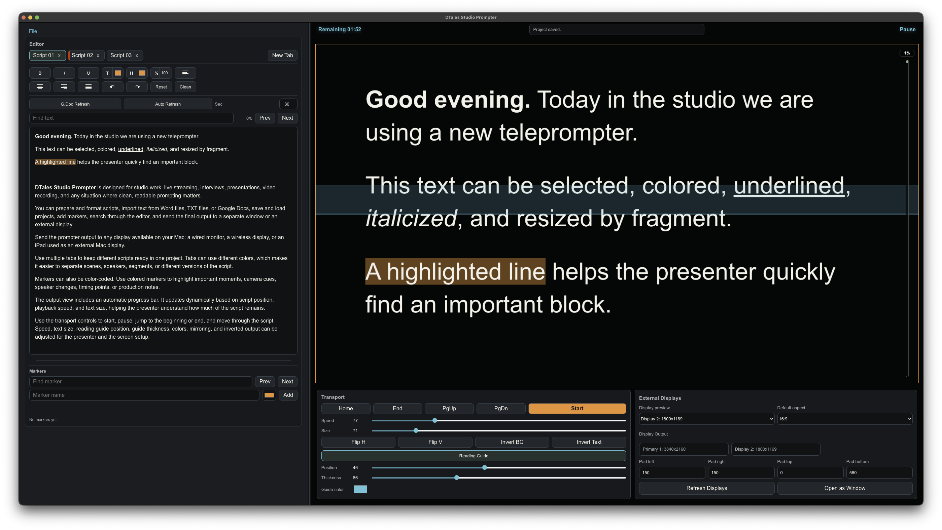942x530 pixels.
Task: Apply underline formatting button
Action: (x=88, y=73)
